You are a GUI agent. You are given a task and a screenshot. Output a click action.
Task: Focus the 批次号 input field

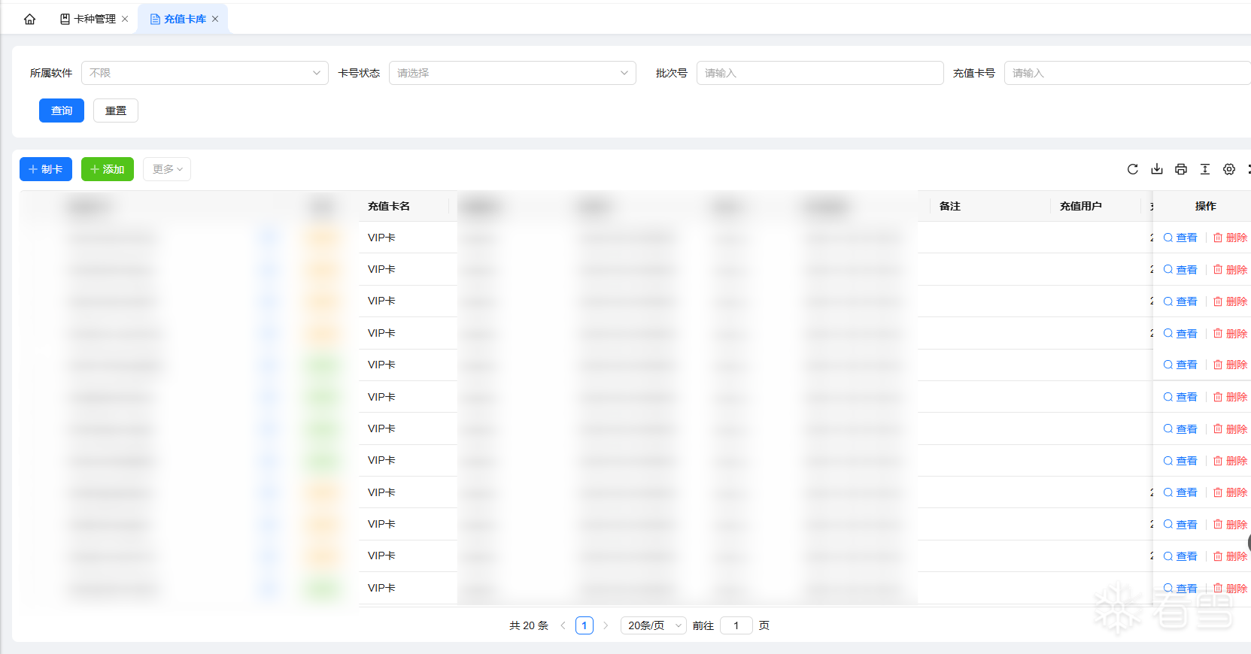(x=820, y=73)
